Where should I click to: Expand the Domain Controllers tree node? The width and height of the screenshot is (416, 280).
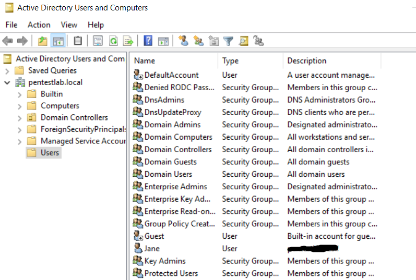click(x=19, y=118)
